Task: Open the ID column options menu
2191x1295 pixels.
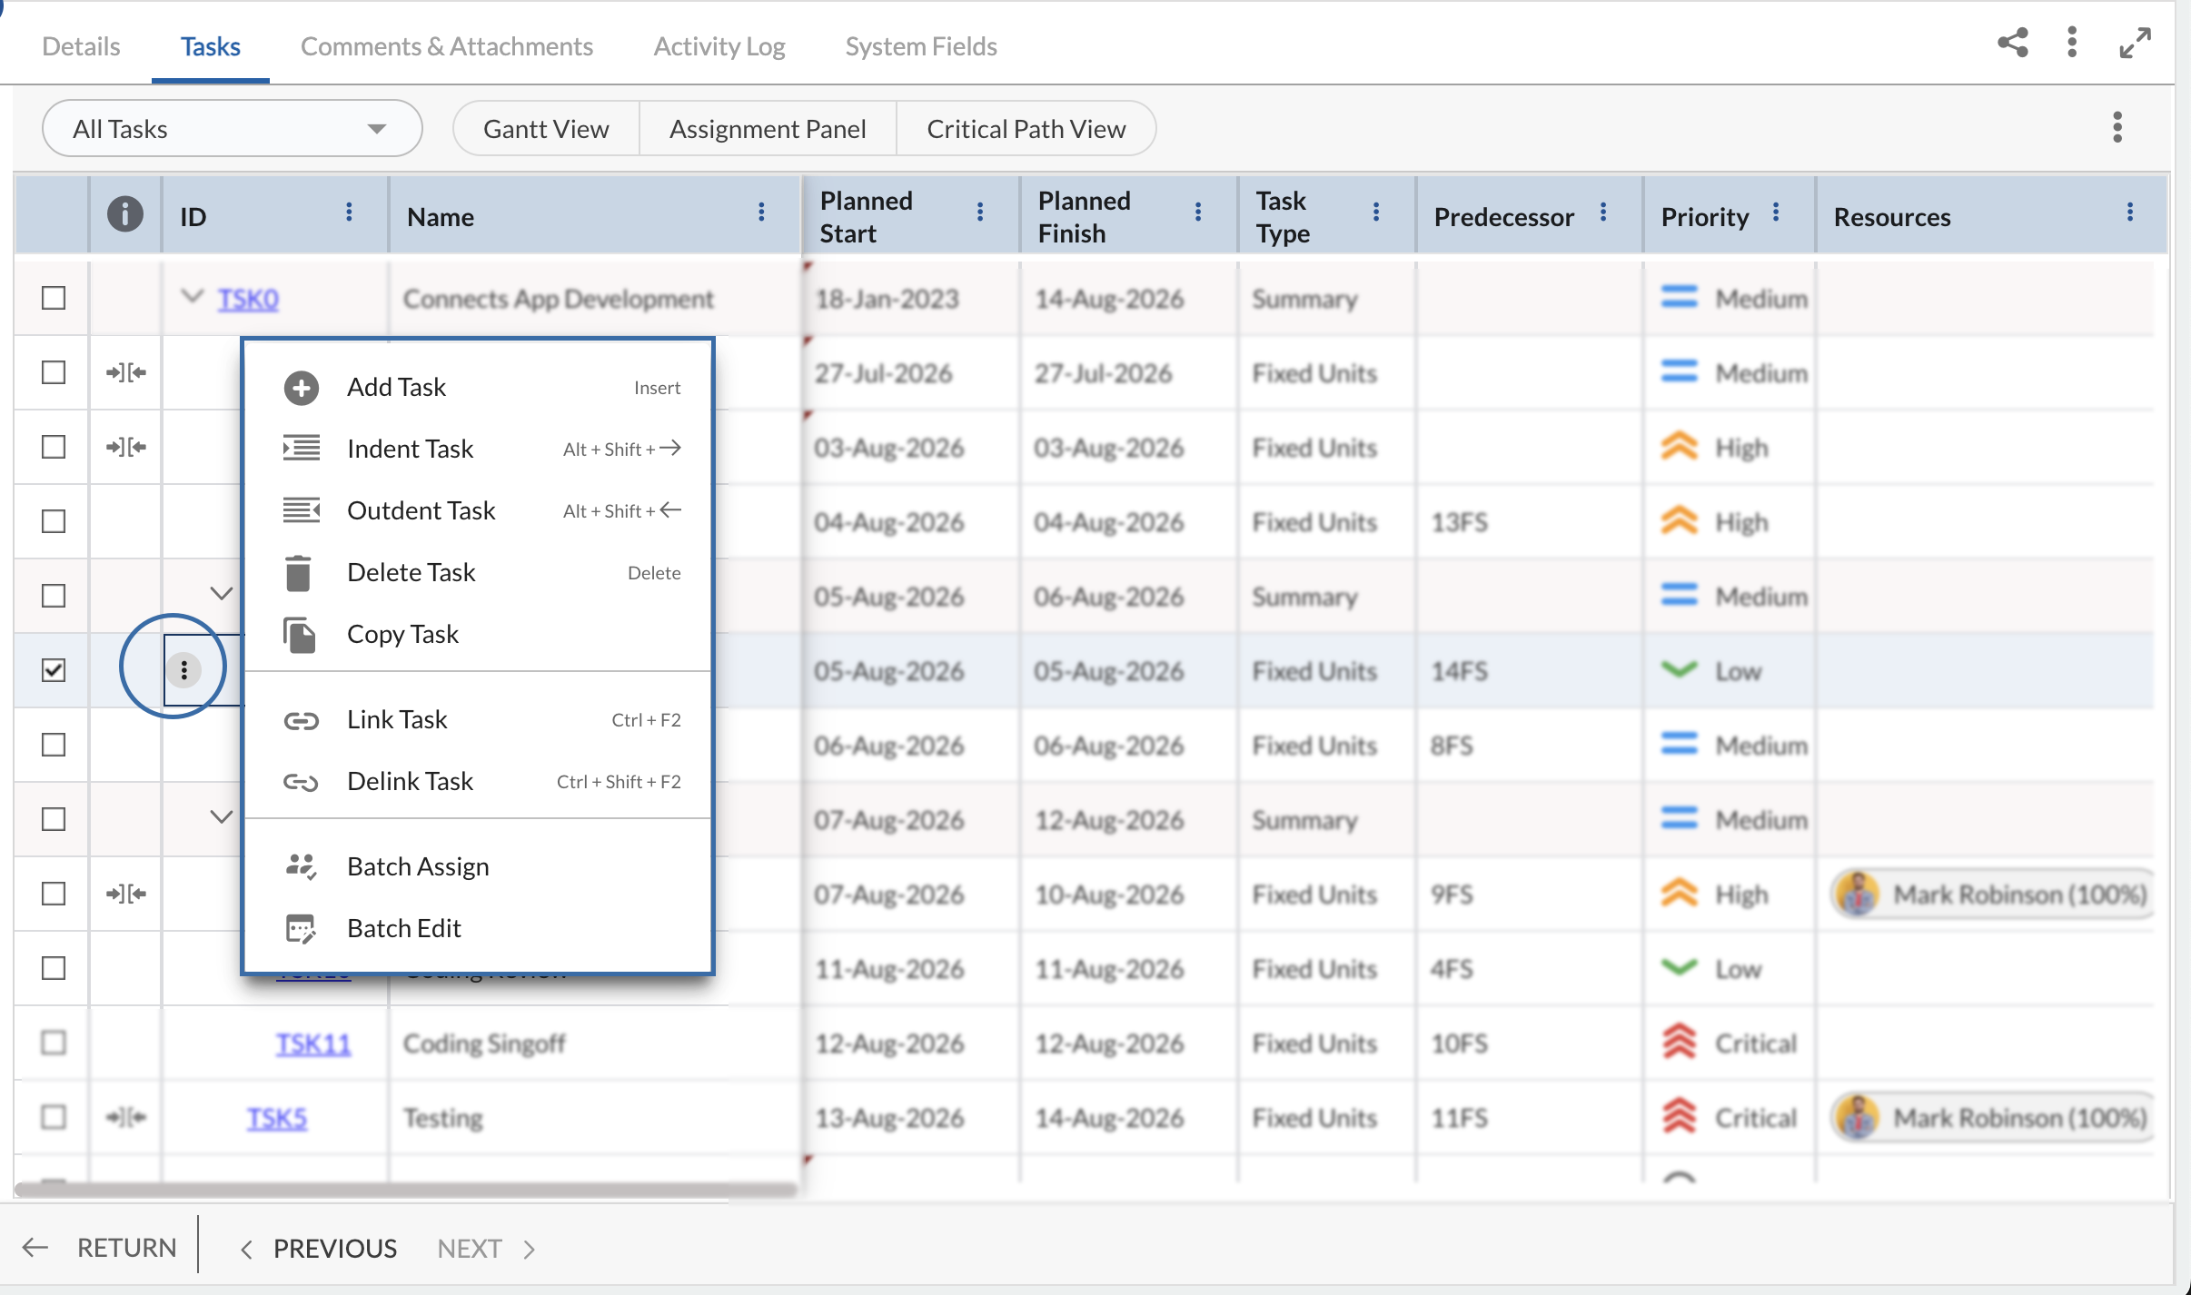Action: 349,213
